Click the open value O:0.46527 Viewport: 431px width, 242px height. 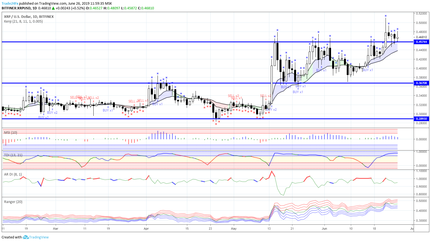(94, 8)
